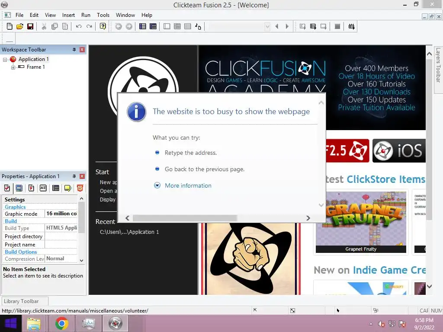Click the Properties list scroll down arrow
Viewport: 443px width, 332px height.
point(81,260)
